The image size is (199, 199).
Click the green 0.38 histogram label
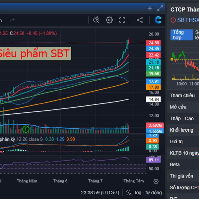[x=153, y=147]
